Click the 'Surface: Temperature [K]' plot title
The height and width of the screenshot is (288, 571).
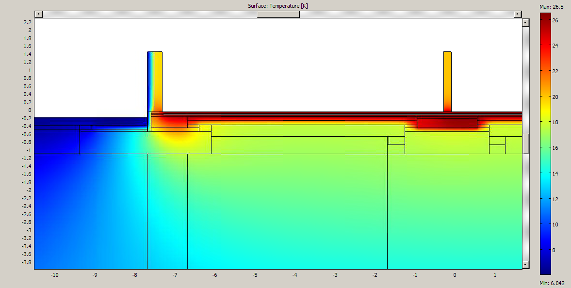[278, 6]
